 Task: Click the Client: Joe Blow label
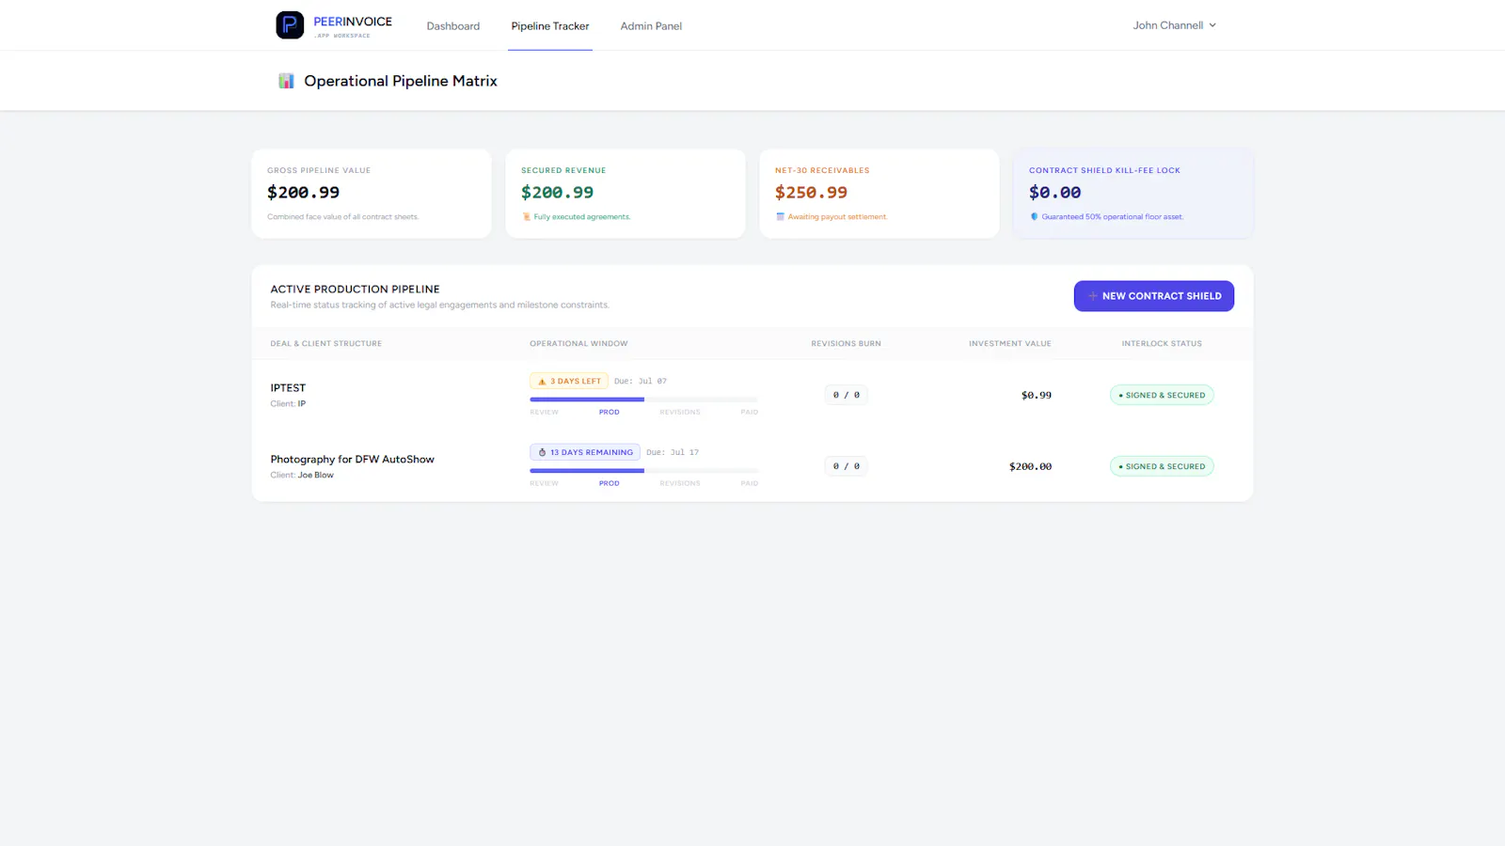click(302, 476)
